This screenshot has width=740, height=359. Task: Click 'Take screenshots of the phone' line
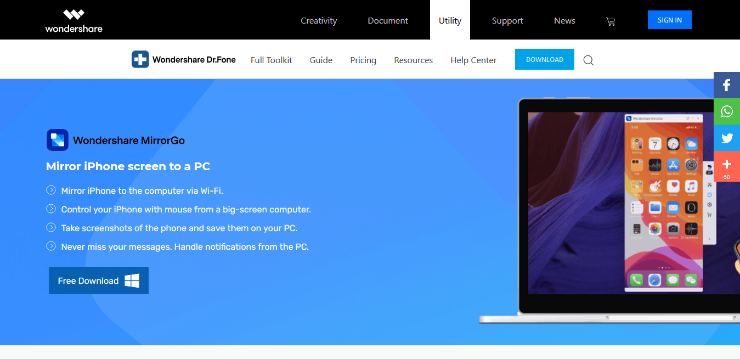click(x=179, y=228)
